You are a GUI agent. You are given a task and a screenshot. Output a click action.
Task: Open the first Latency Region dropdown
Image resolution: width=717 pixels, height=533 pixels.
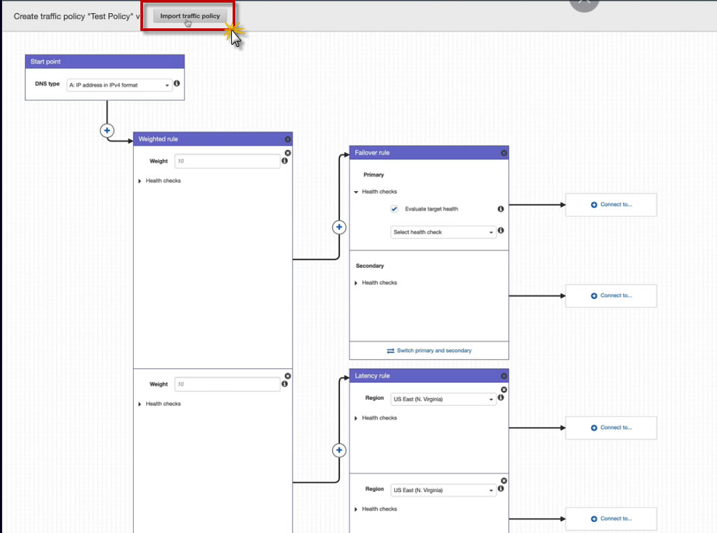coord(444,399)
